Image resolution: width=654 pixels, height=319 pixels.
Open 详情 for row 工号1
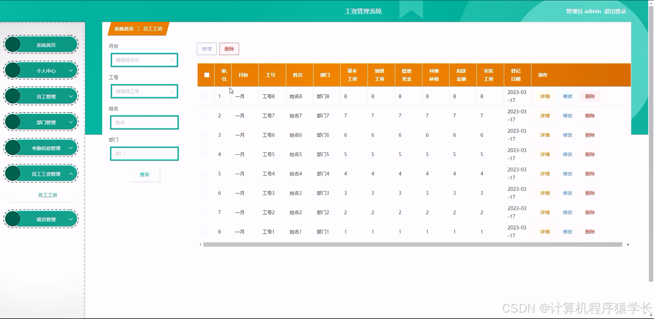click(x=545, y=232)
